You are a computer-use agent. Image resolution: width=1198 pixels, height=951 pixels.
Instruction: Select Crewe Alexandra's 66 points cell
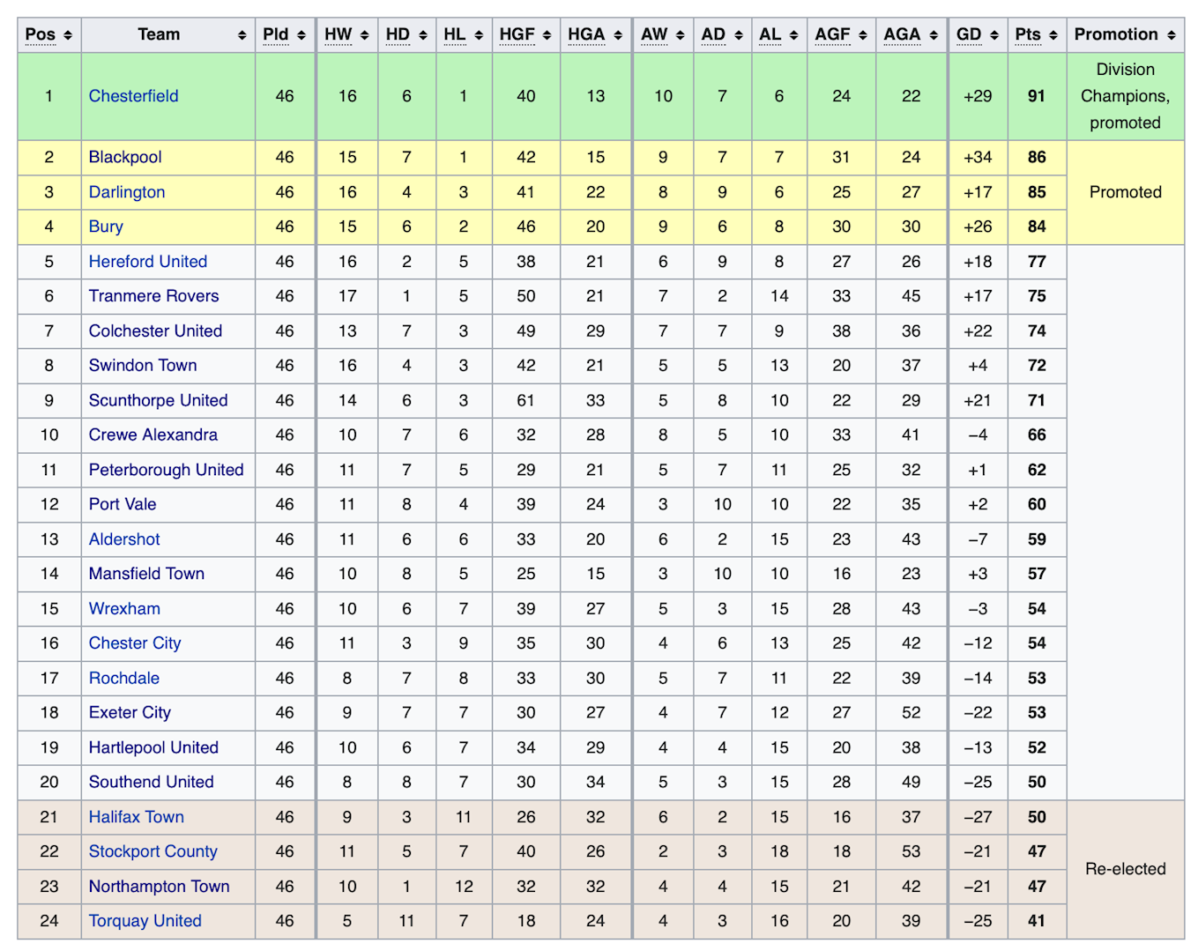1038,435
